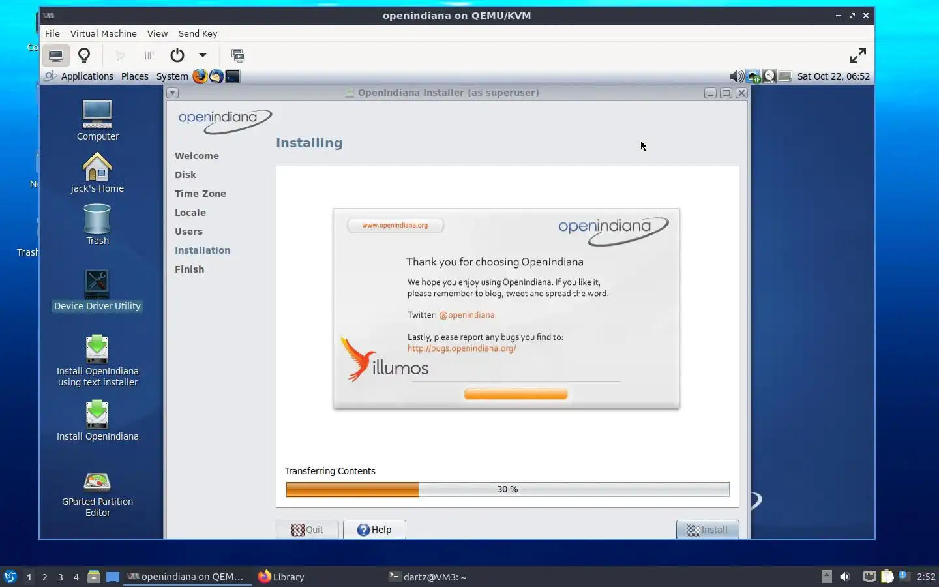Click the Run virtual machine play icon
The height and width of the screenshot is (587, 939).
[x=121, y=55]
